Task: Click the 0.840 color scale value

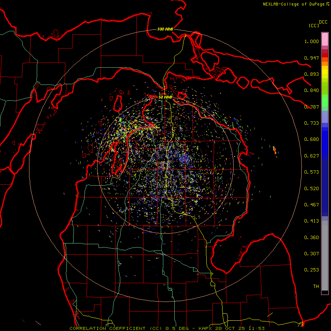Action: tap(312, 90)
